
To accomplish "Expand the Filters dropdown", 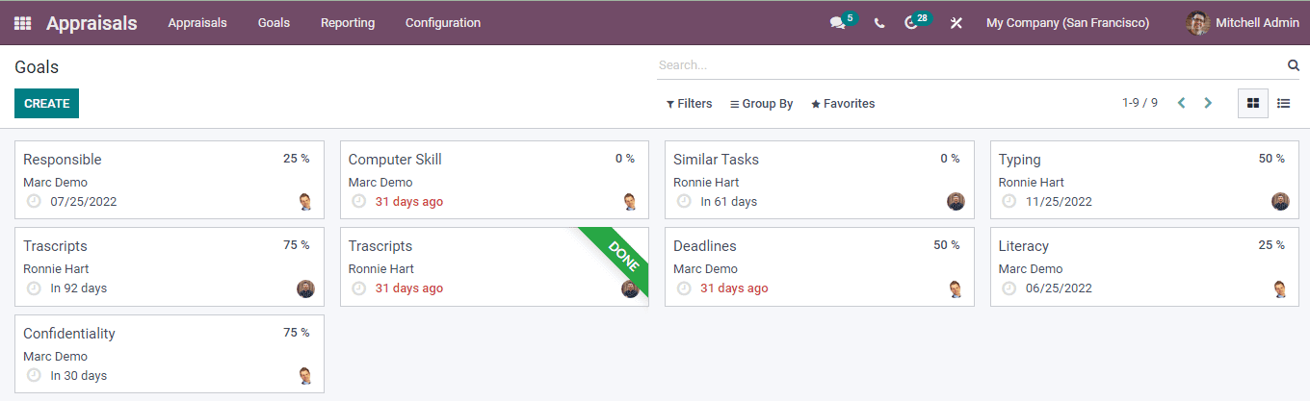I will point(690,104).
